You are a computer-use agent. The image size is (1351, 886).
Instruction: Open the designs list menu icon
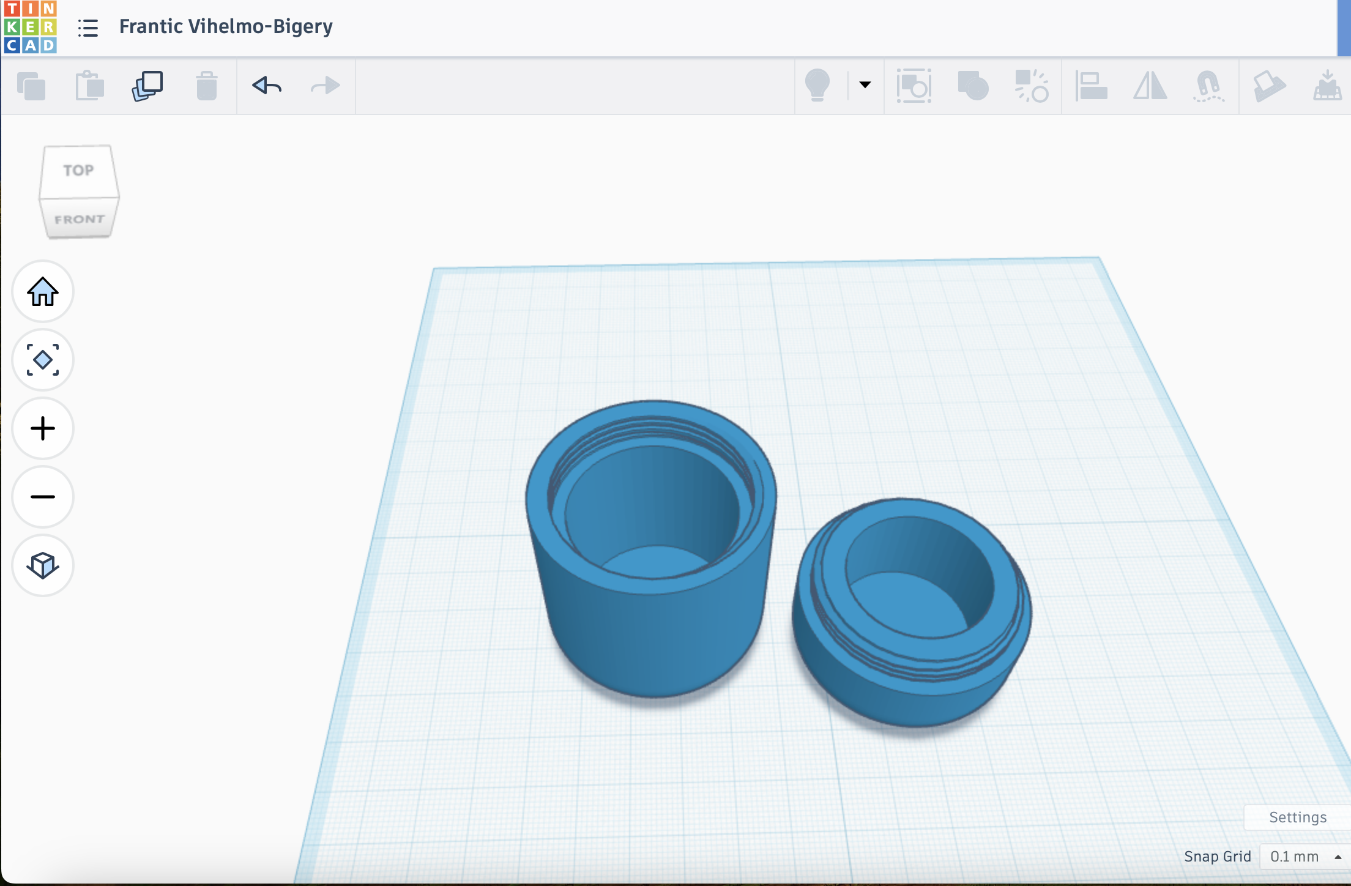click(88, 28)
